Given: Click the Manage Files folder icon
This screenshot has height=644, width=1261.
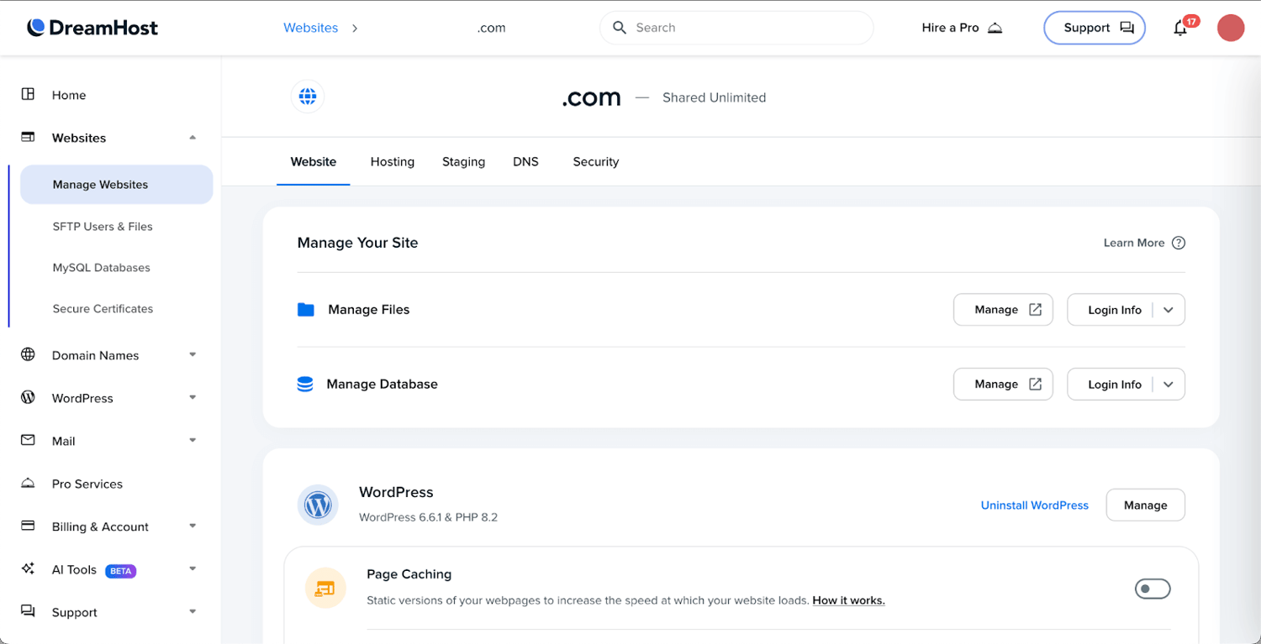Looking at the screenshot, I should (x=306, y=310).
